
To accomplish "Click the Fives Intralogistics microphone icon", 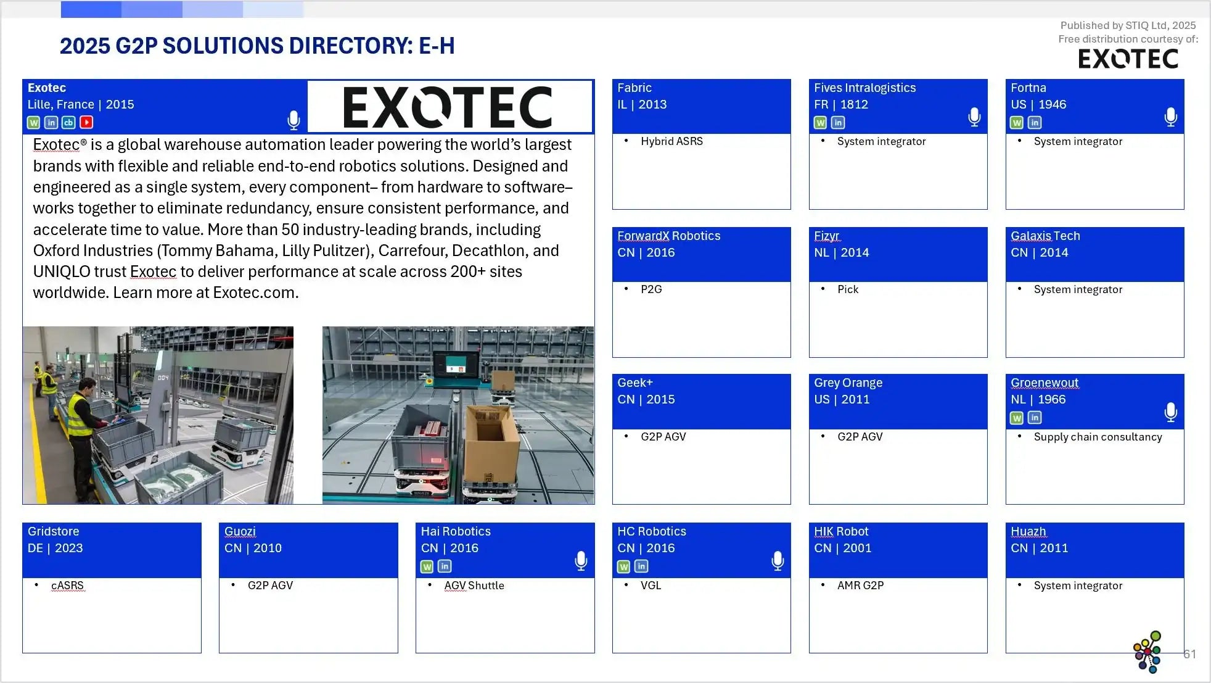I will tap(974, 117).
